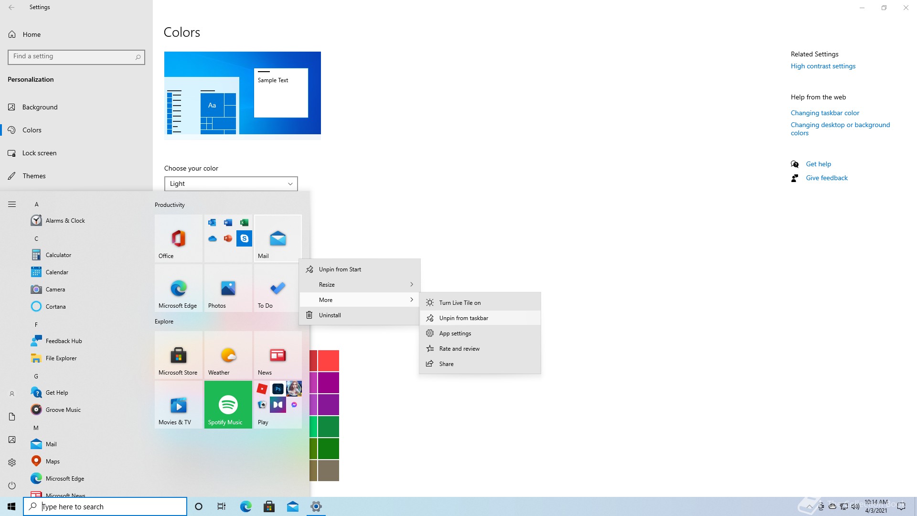Open App settings from the submenu
Viewport: 917px width, 516px height.
tap(480, 333)
